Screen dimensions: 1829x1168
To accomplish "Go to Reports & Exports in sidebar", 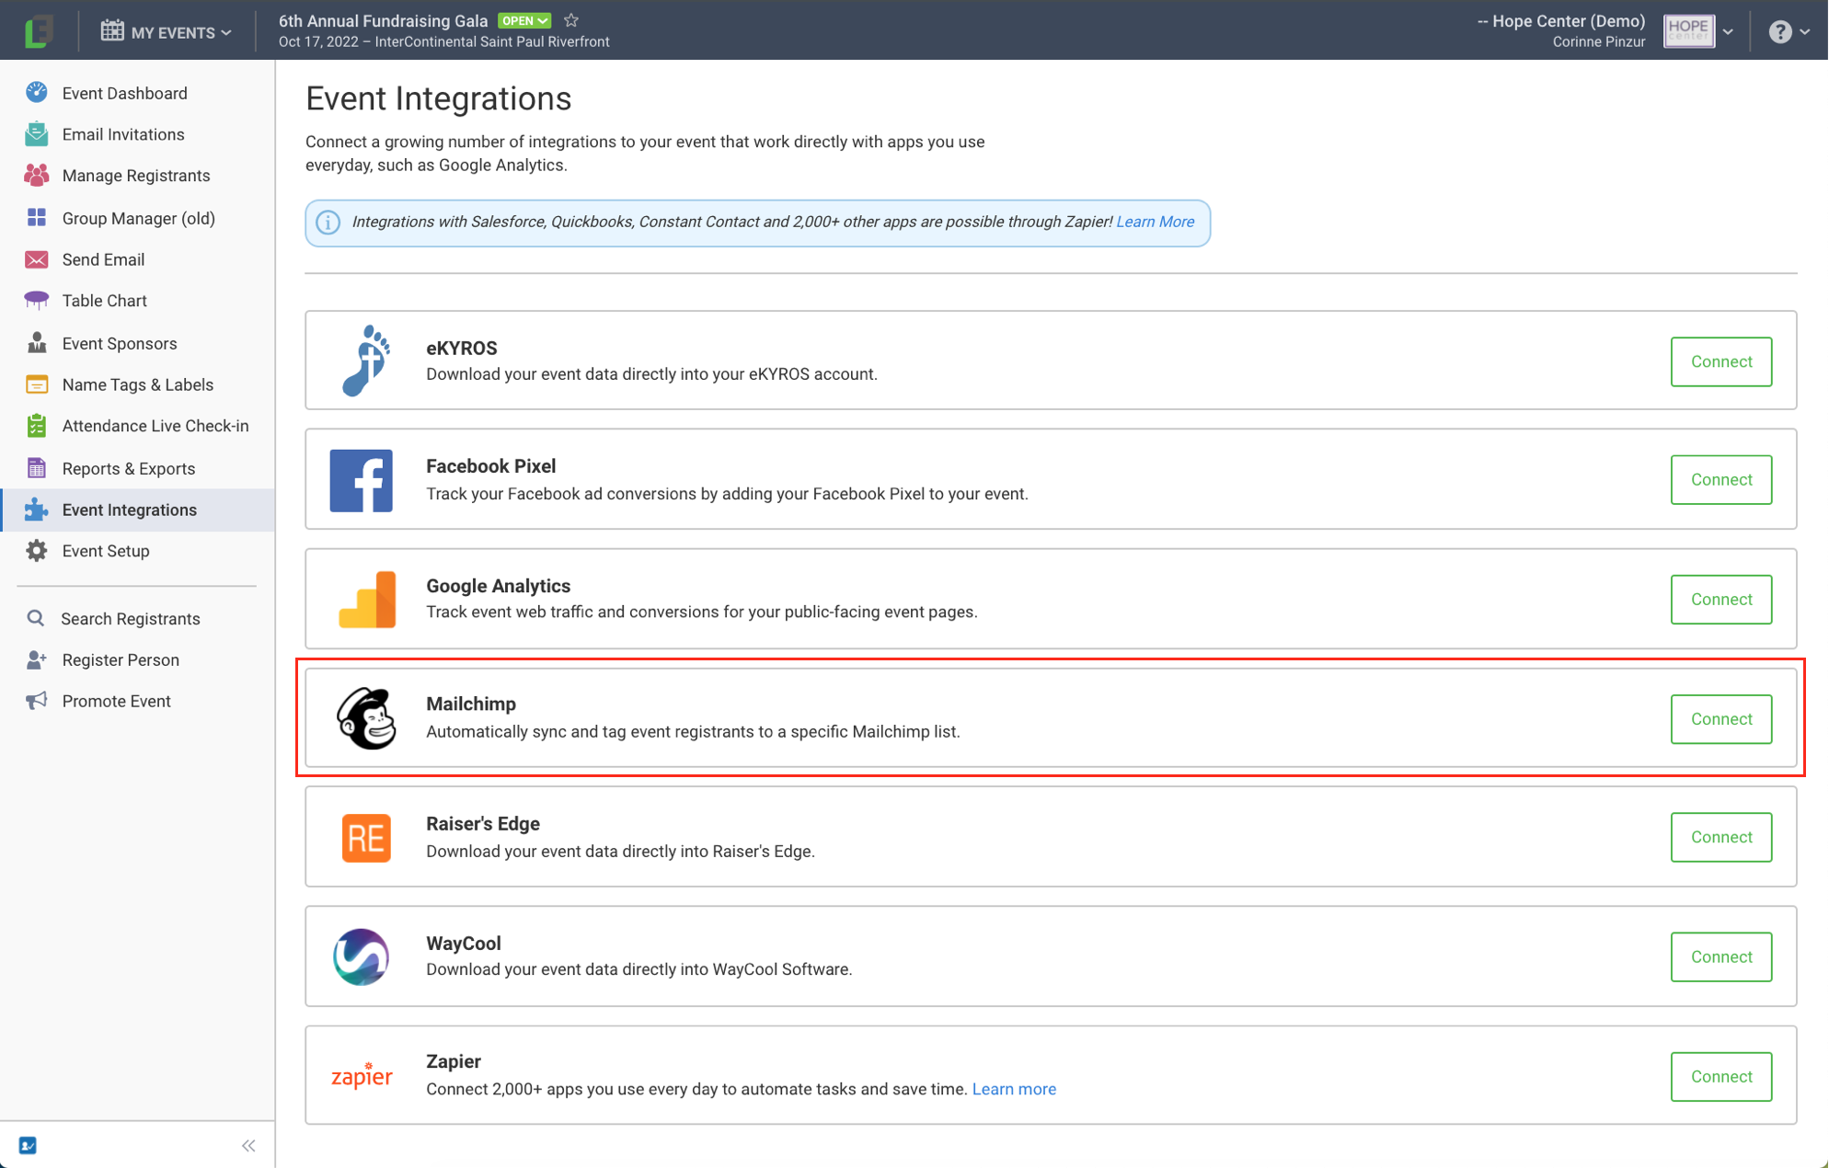I will [x=129, y=468].
